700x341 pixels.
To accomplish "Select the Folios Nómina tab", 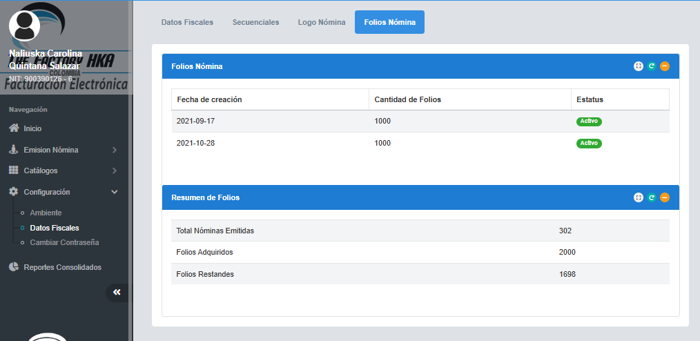I will click(389, 22).
